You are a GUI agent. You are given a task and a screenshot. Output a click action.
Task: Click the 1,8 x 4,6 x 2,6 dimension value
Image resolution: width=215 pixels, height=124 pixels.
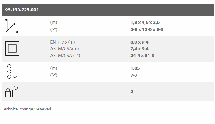coord(145,22)
